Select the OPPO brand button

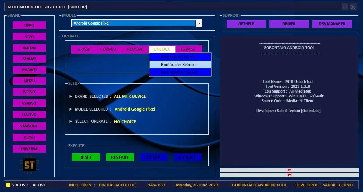pyautogui.click(x=29, y=25)
